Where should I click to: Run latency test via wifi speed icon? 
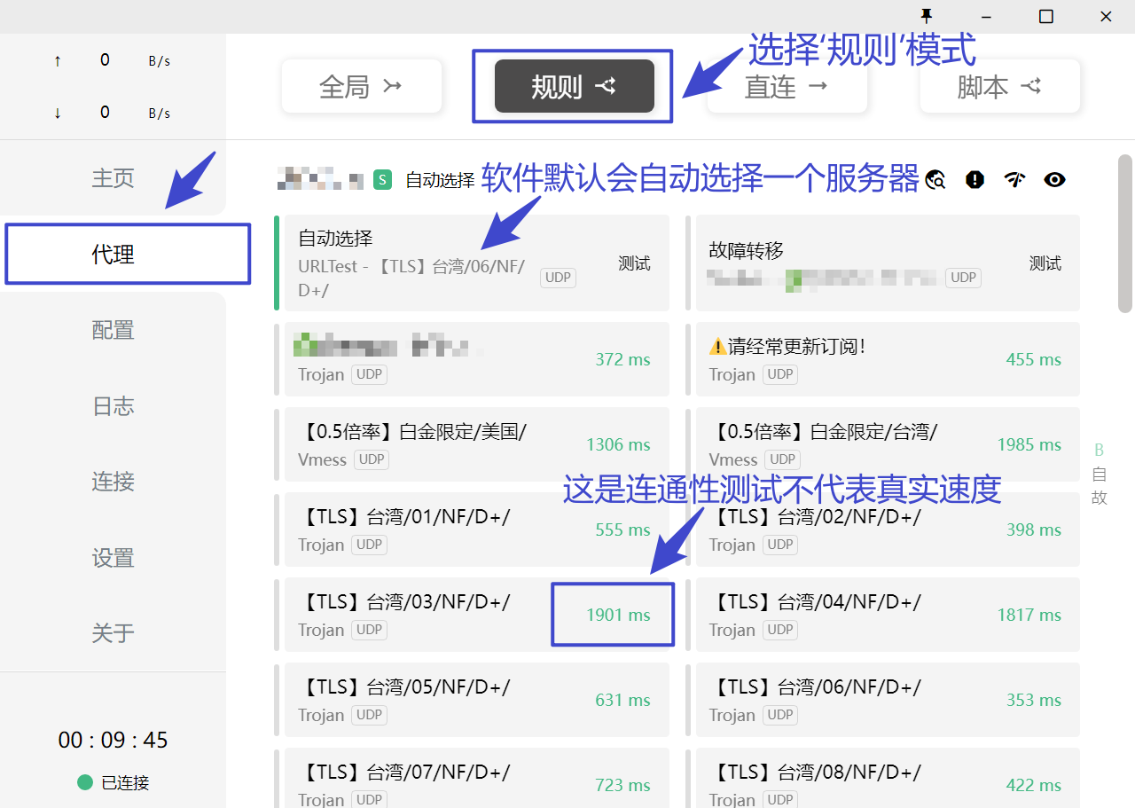pos(1014,180)
